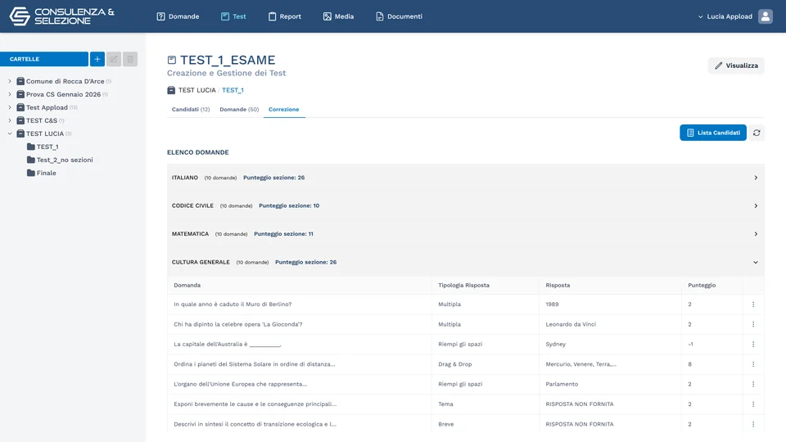Click the answer 'Leonardo da Vinci'
Image resolution: width=786 pixels, height=442 pixels.
tap(571, 324)
